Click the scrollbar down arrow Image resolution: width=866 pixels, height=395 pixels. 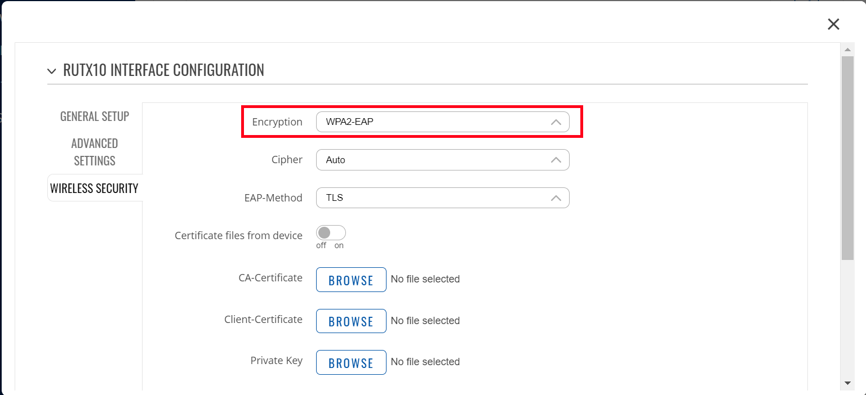(847, 383)
